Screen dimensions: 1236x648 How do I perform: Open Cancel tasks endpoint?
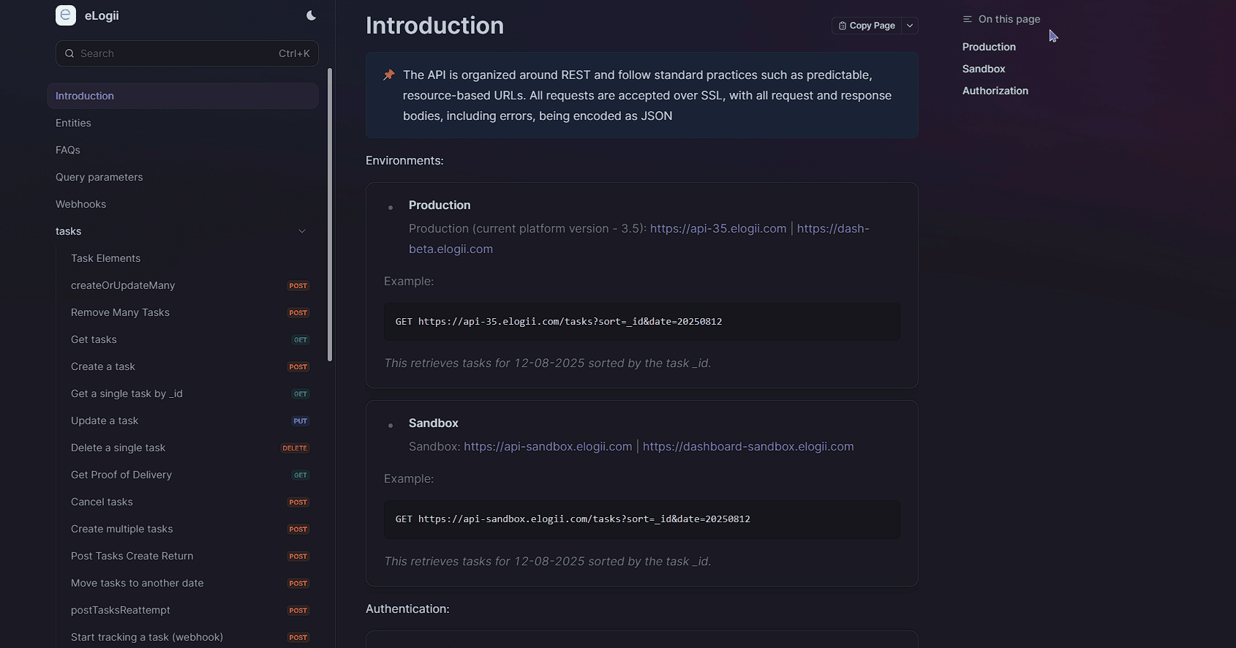(102, 502)
